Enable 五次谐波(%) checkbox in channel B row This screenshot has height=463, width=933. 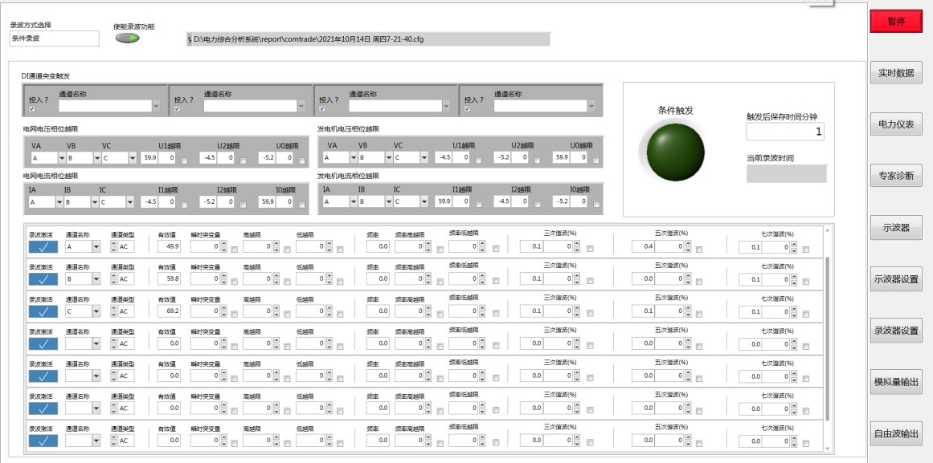pyautogui.click(x=698, y=282)
